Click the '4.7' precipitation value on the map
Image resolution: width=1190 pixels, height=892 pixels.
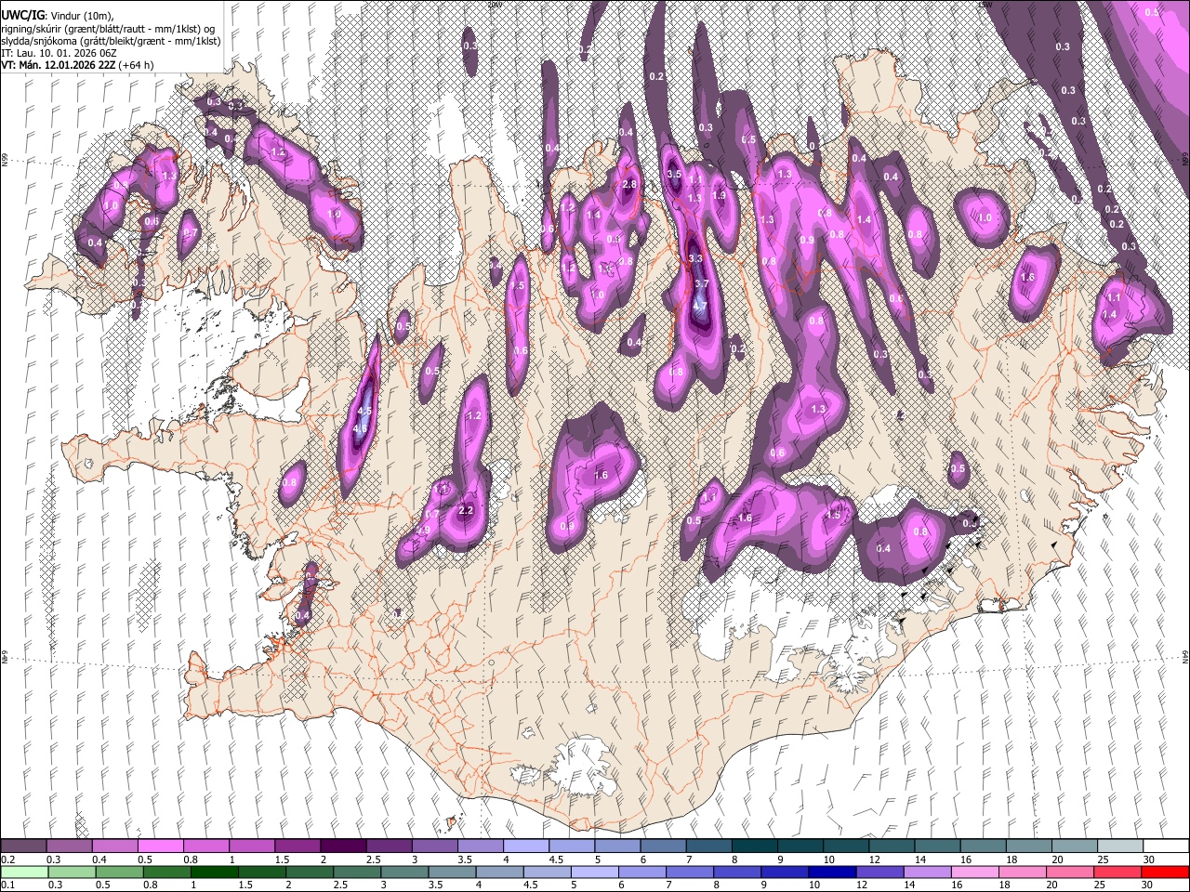[700, 306]
